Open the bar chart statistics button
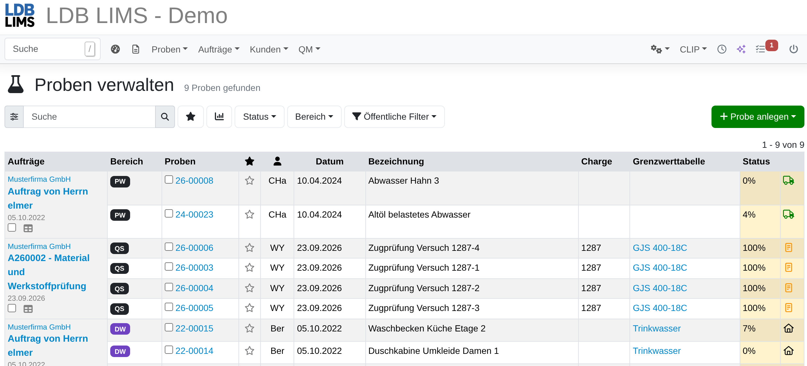 219,117
